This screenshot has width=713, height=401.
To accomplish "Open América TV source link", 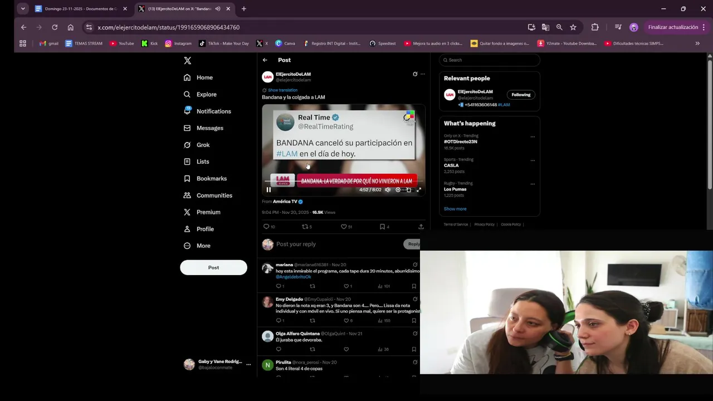I will point(288,202).
